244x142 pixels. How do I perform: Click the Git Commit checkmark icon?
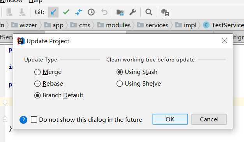coord(66,12)
